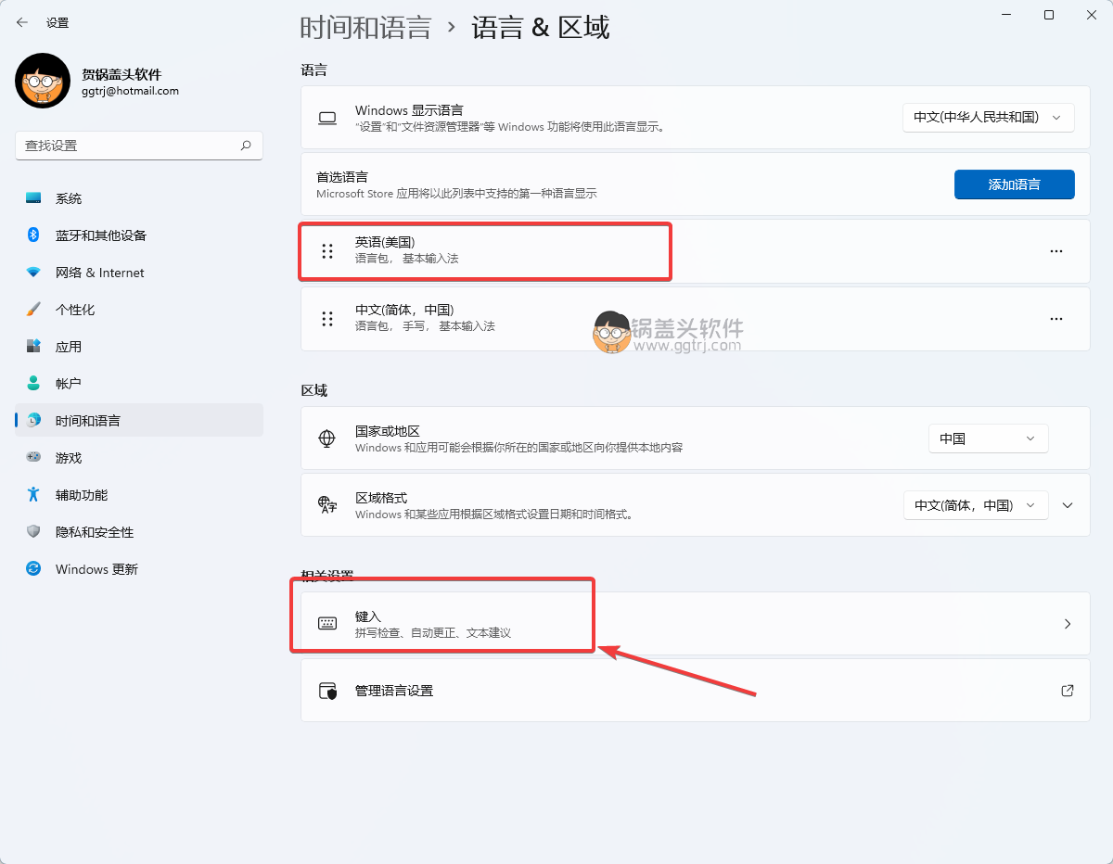Viewport: 1113px width, 864px height.
Task: Click the 添加语言 button
Action: pos(1014,184)
